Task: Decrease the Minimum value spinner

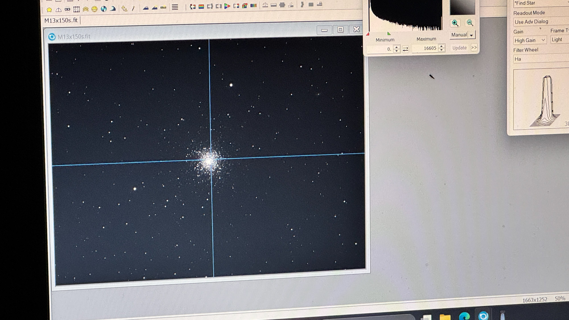Action: [x=397, y=51]
